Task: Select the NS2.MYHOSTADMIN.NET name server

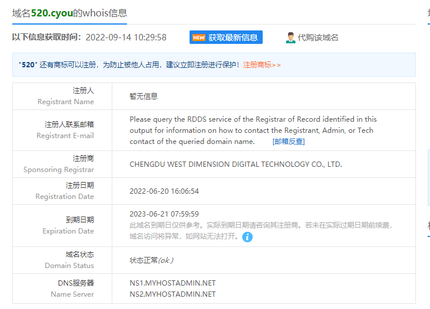Action: click(x=173, y=294)
